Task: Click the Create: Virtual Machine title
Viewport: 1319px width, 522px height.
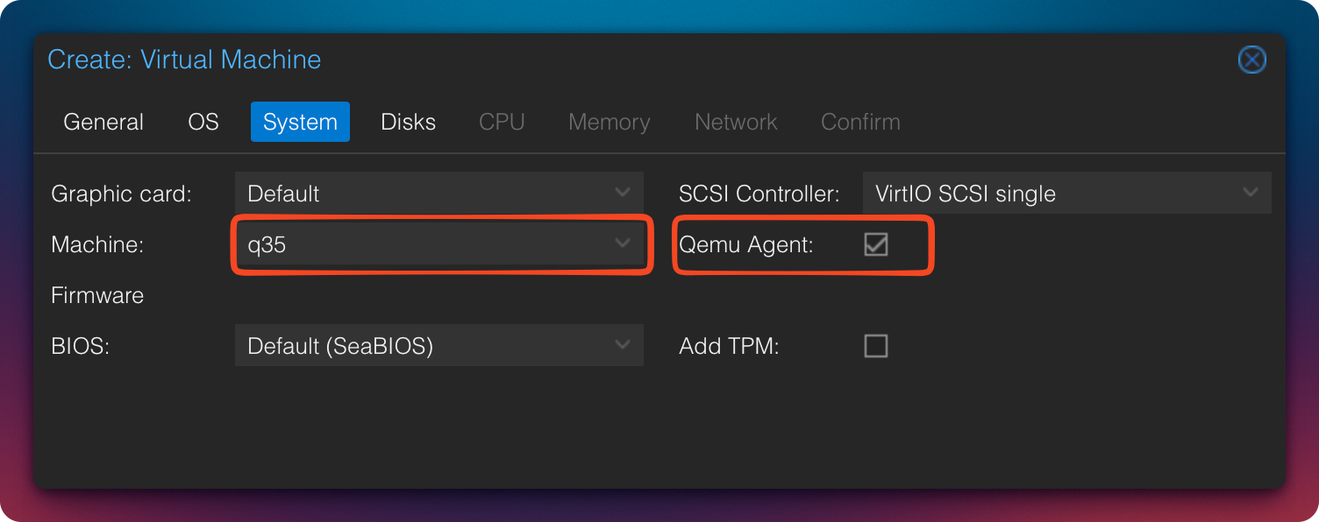Action: (x=184, y=60)
